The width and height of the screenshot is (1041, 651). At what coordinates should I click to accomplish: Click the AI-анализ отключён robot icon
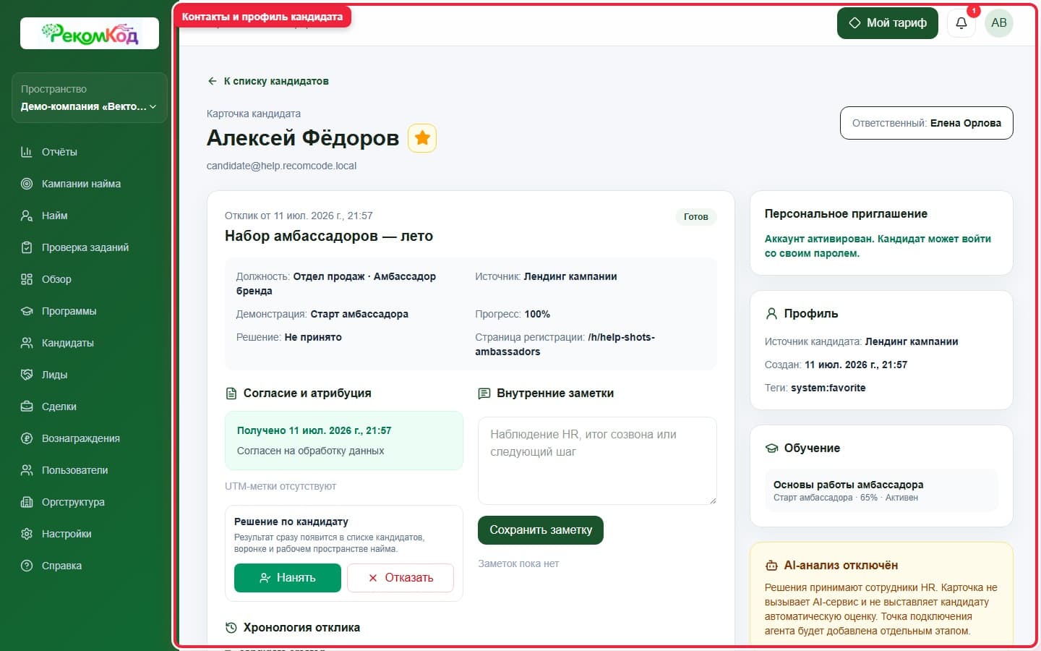click(771, 566)
